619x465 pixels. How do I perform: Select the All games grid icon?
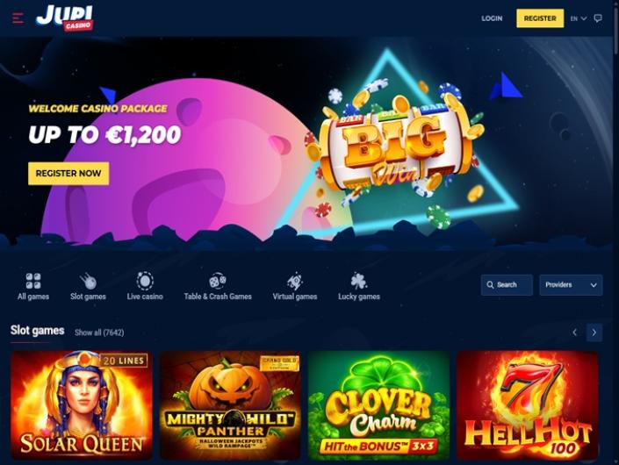click(33, 282)
